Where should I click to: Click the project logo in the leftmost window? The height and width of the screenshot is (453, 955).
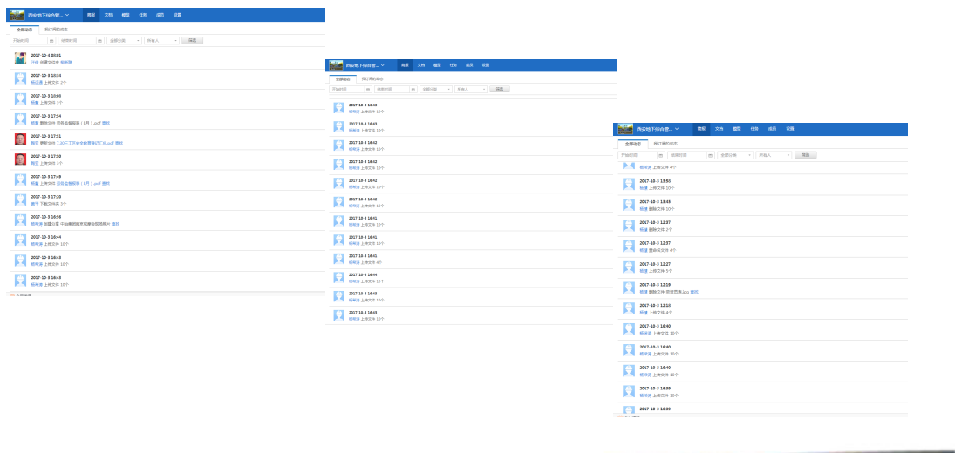point(17,15)
